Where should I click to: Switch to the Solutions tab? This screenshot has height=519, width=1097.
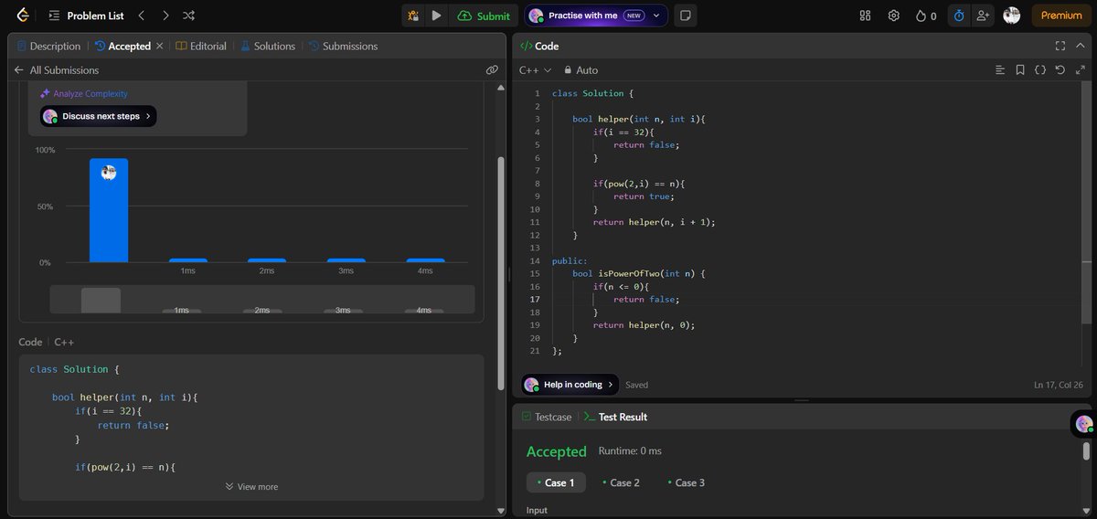[268, 46]
